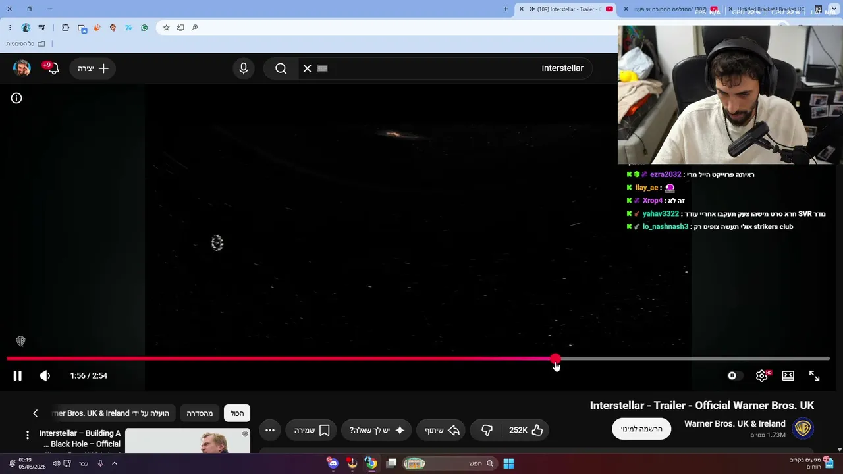This screenshot has width=843, height=474.
Task: Open Building A Black Hole video thumbnail
Action: [x=188, y=440]
